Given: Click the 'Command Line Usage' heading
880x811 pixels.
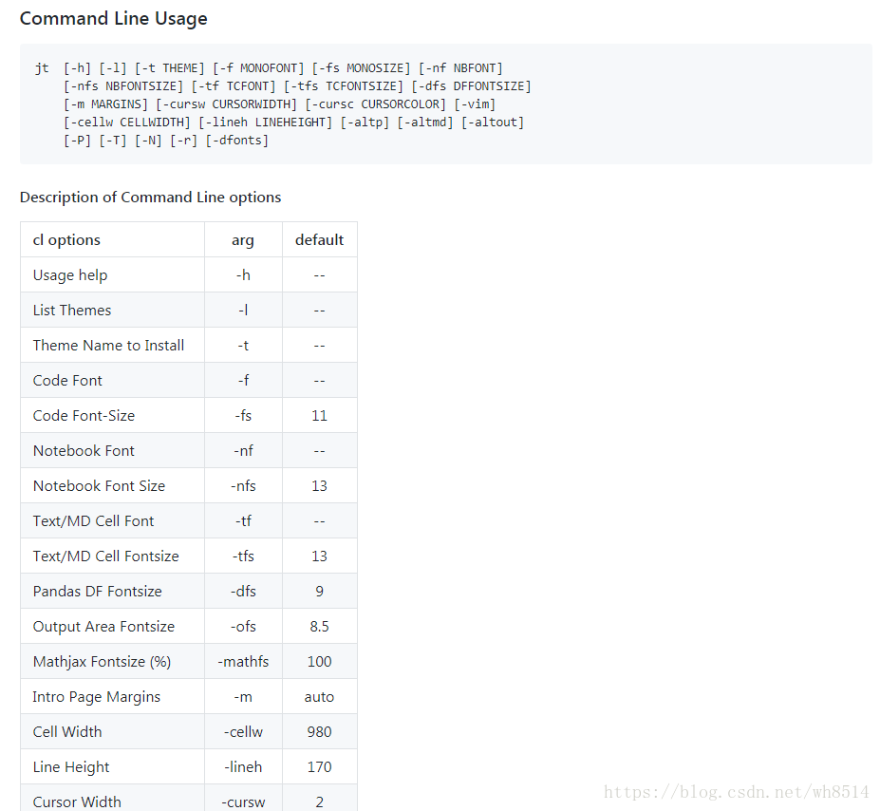Looking at the screenshot, I should tap(113, 18).
